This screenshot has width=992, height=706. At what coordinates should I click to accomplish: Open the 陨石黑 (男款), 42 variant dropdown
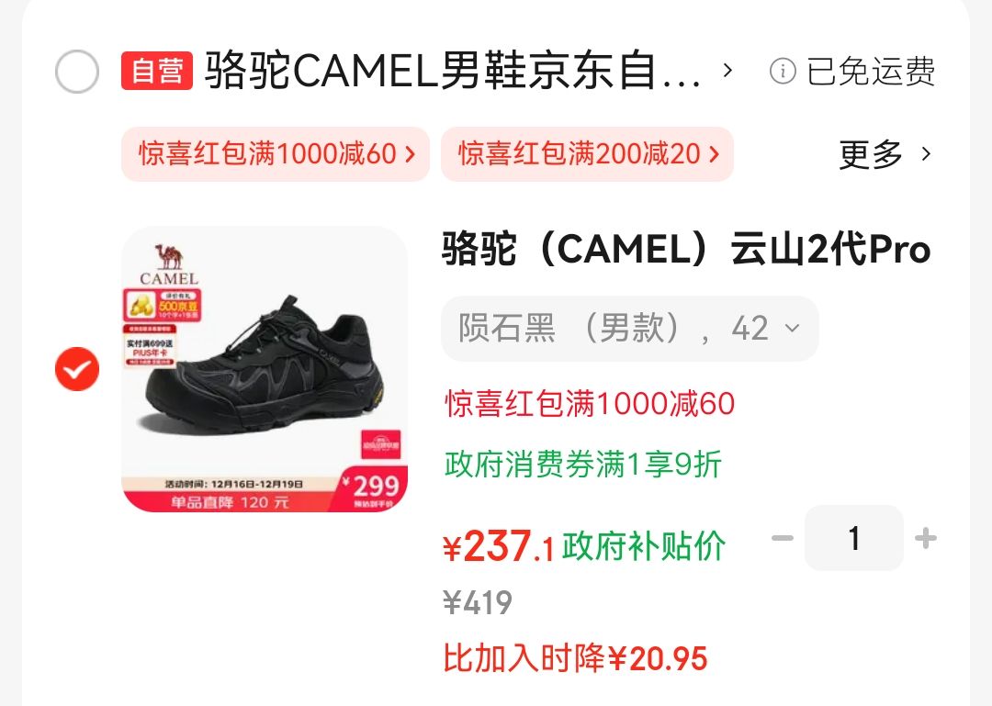tap(630, 329)
